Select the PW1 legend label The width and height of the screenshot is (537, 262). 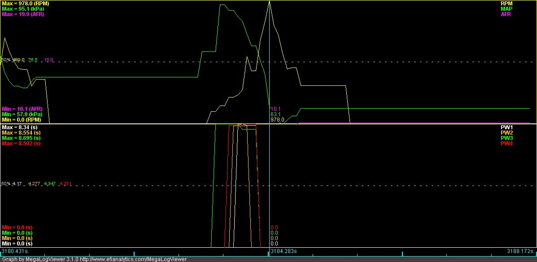[x=506, y=127]
